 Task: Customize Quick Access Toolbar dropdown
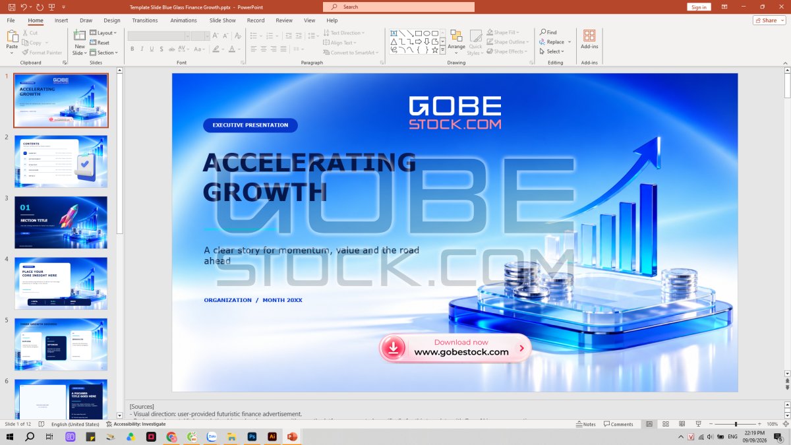[64, 7]
